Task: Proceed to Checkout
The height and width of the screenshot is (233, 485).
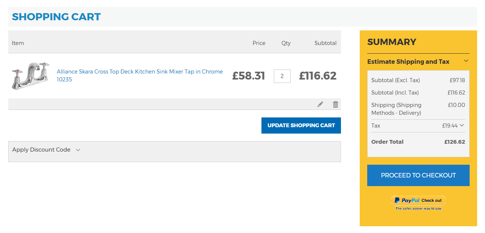Action: 418,175
